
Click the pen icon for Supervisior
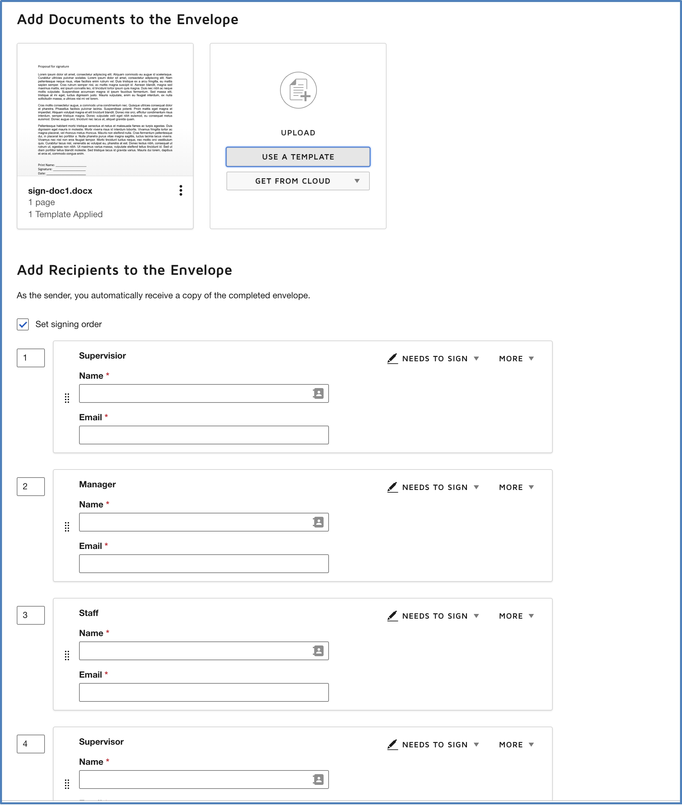coord(393,359)
